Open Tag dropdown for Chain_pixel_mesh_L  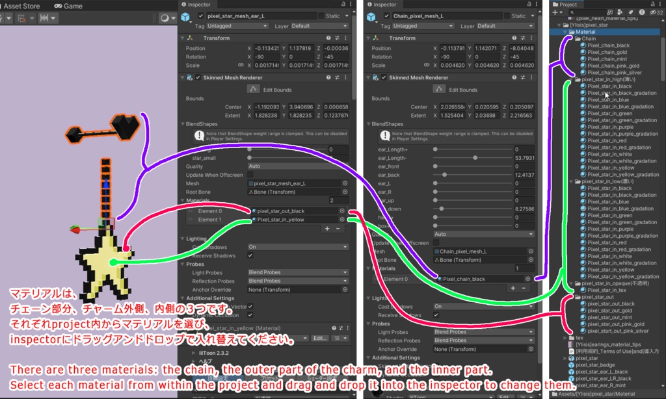423,26
